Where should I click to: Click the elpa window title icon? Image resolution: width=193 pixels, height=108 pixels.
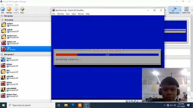point(54,10)
